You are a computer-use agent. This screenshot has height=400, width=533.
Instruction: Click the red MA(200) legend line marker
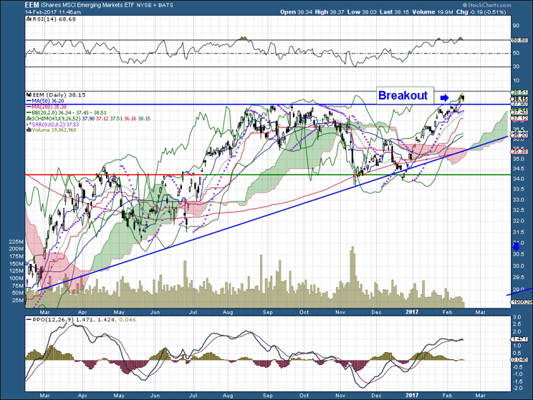(29, 107)
